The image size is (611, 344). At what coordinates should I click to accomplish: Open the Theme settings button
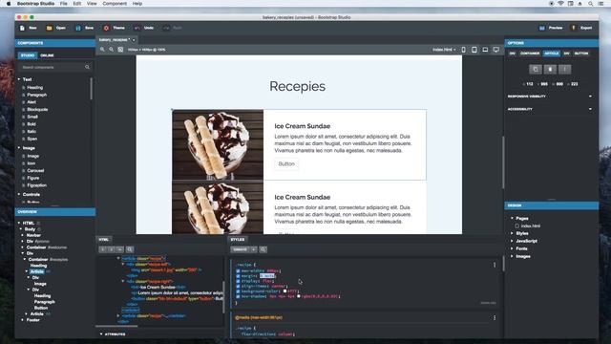[x=115, y=28]
